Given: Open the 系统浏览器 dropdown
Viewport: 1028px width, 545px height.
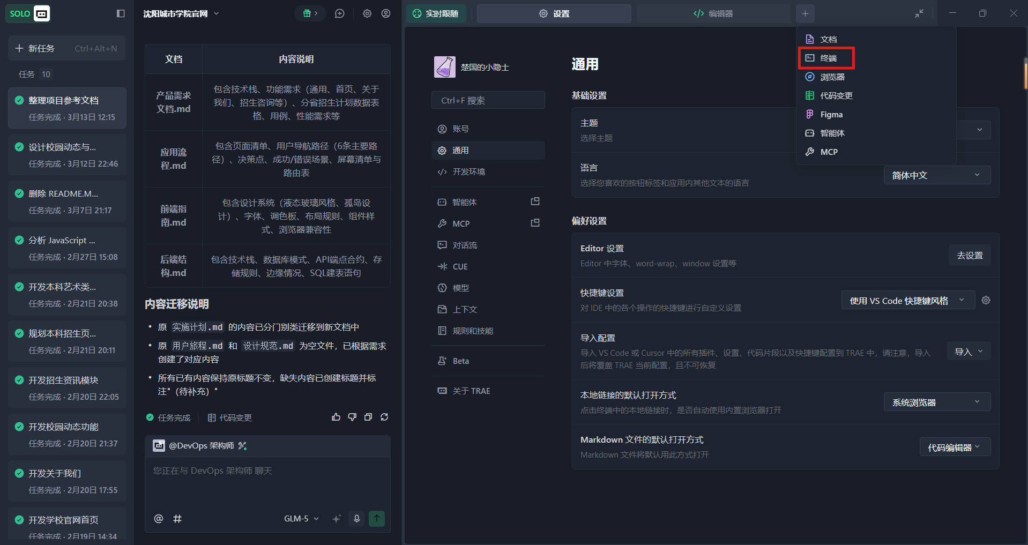Looking at the screenshot, I should tap(936, 402).
